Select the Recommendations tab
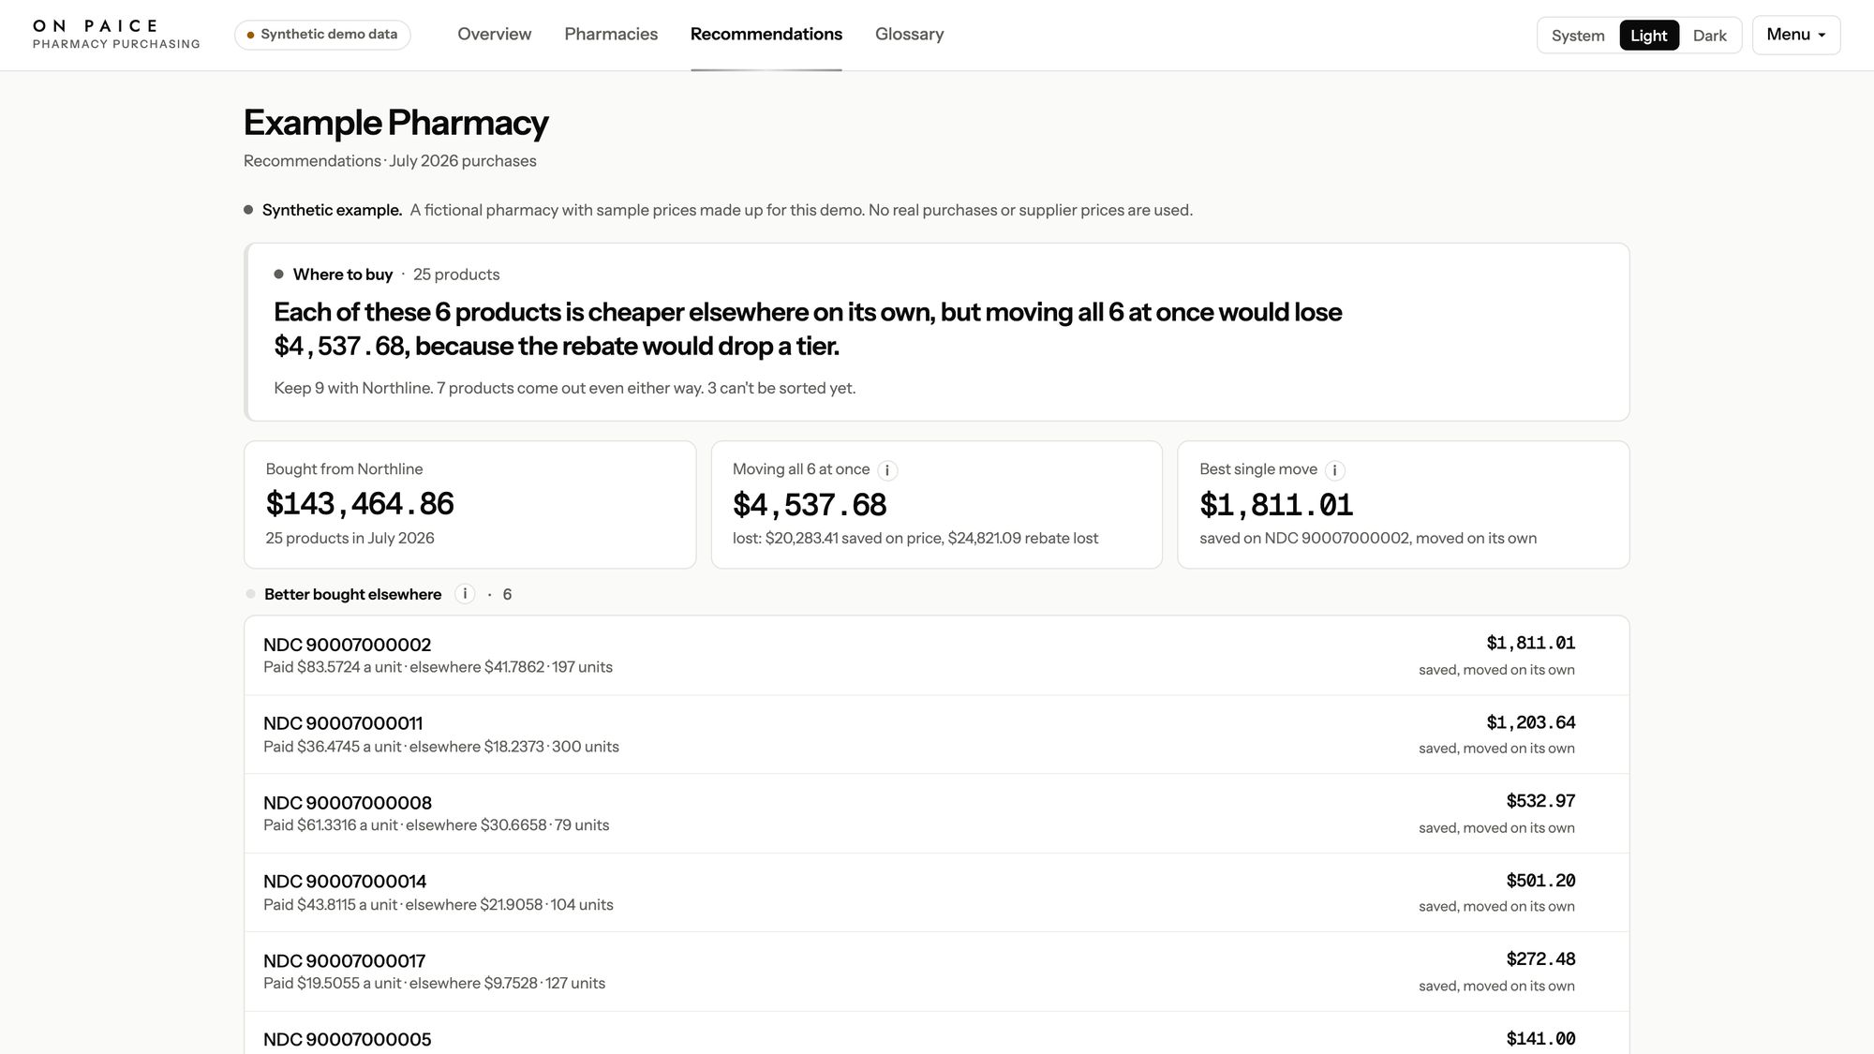The image size is (1874, 1054). [x=766, y=35]
